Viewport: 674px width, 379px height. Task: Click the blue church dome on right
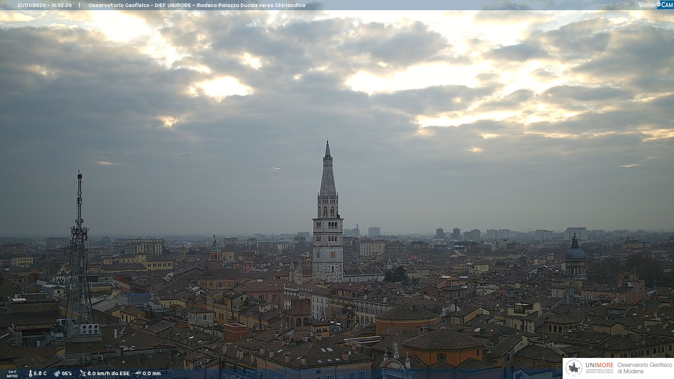pos(575,253)
